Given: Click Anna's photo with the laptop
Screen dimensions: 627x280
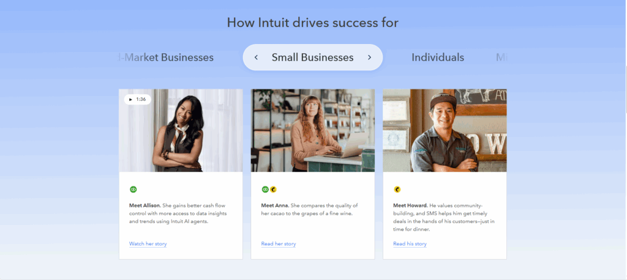Looking at the screenshot, I should (x=312, y=130).
